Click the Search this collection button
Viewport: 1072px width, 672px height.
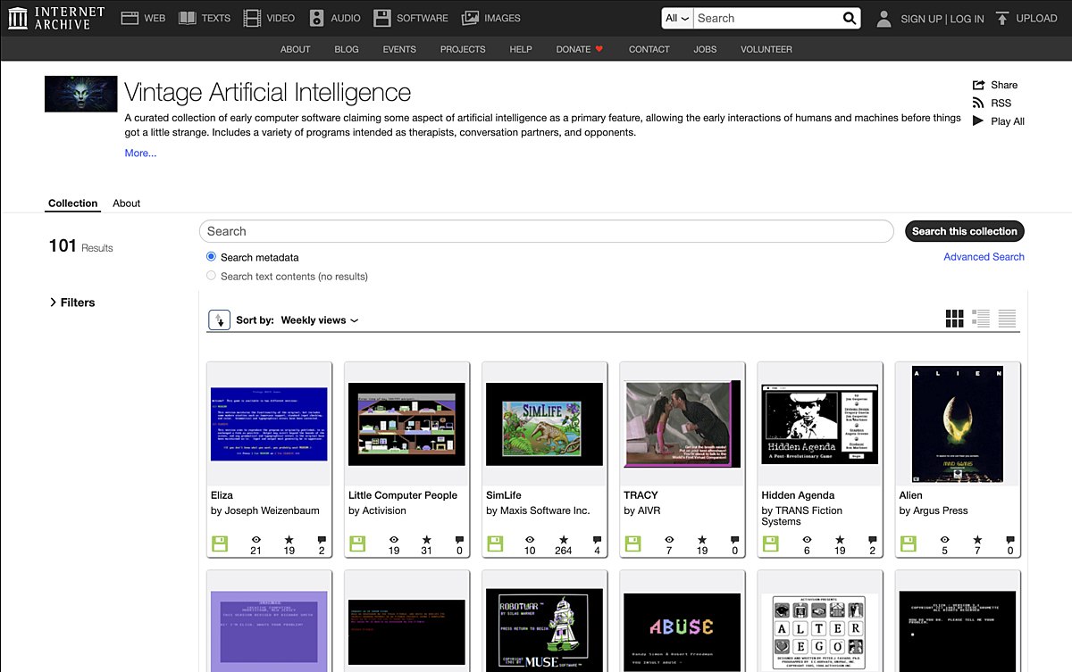pos(965,231)
